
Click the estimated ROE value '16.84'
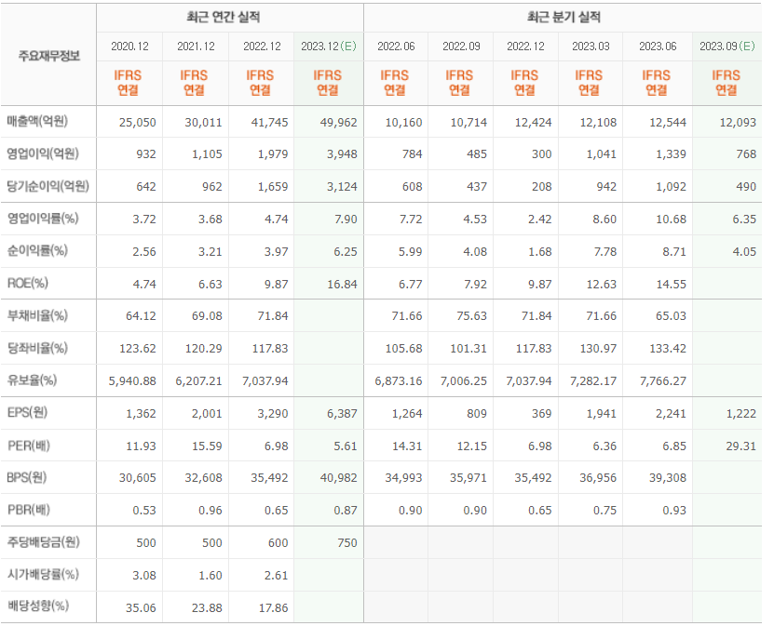point(342,285)
